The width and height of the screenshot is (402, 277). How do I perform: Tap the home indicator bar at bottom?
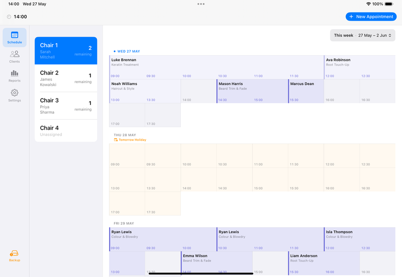coord(201,273)
